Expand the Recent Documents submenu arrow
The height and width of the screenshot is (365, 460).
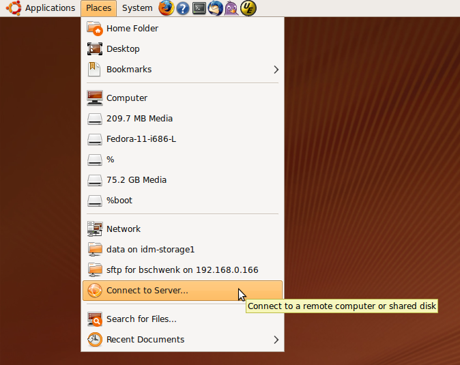(x=276, y=340)
